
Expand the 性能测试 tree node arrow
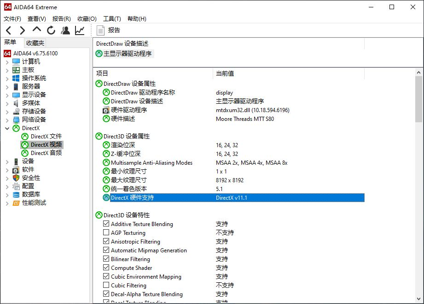pyautogui.click(x=7, y=203)
